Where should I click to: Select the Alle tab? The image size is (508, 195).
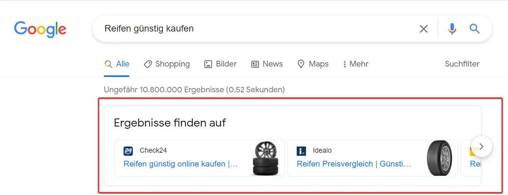pos(117,64)
